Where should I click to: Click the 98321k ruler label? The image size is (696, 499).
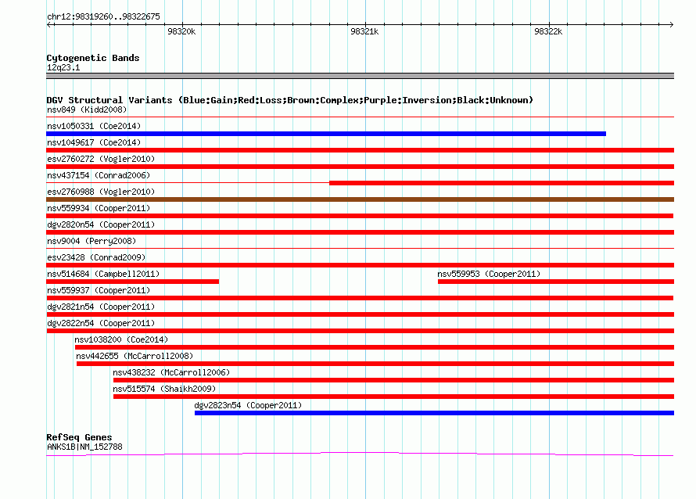point(364,31)
